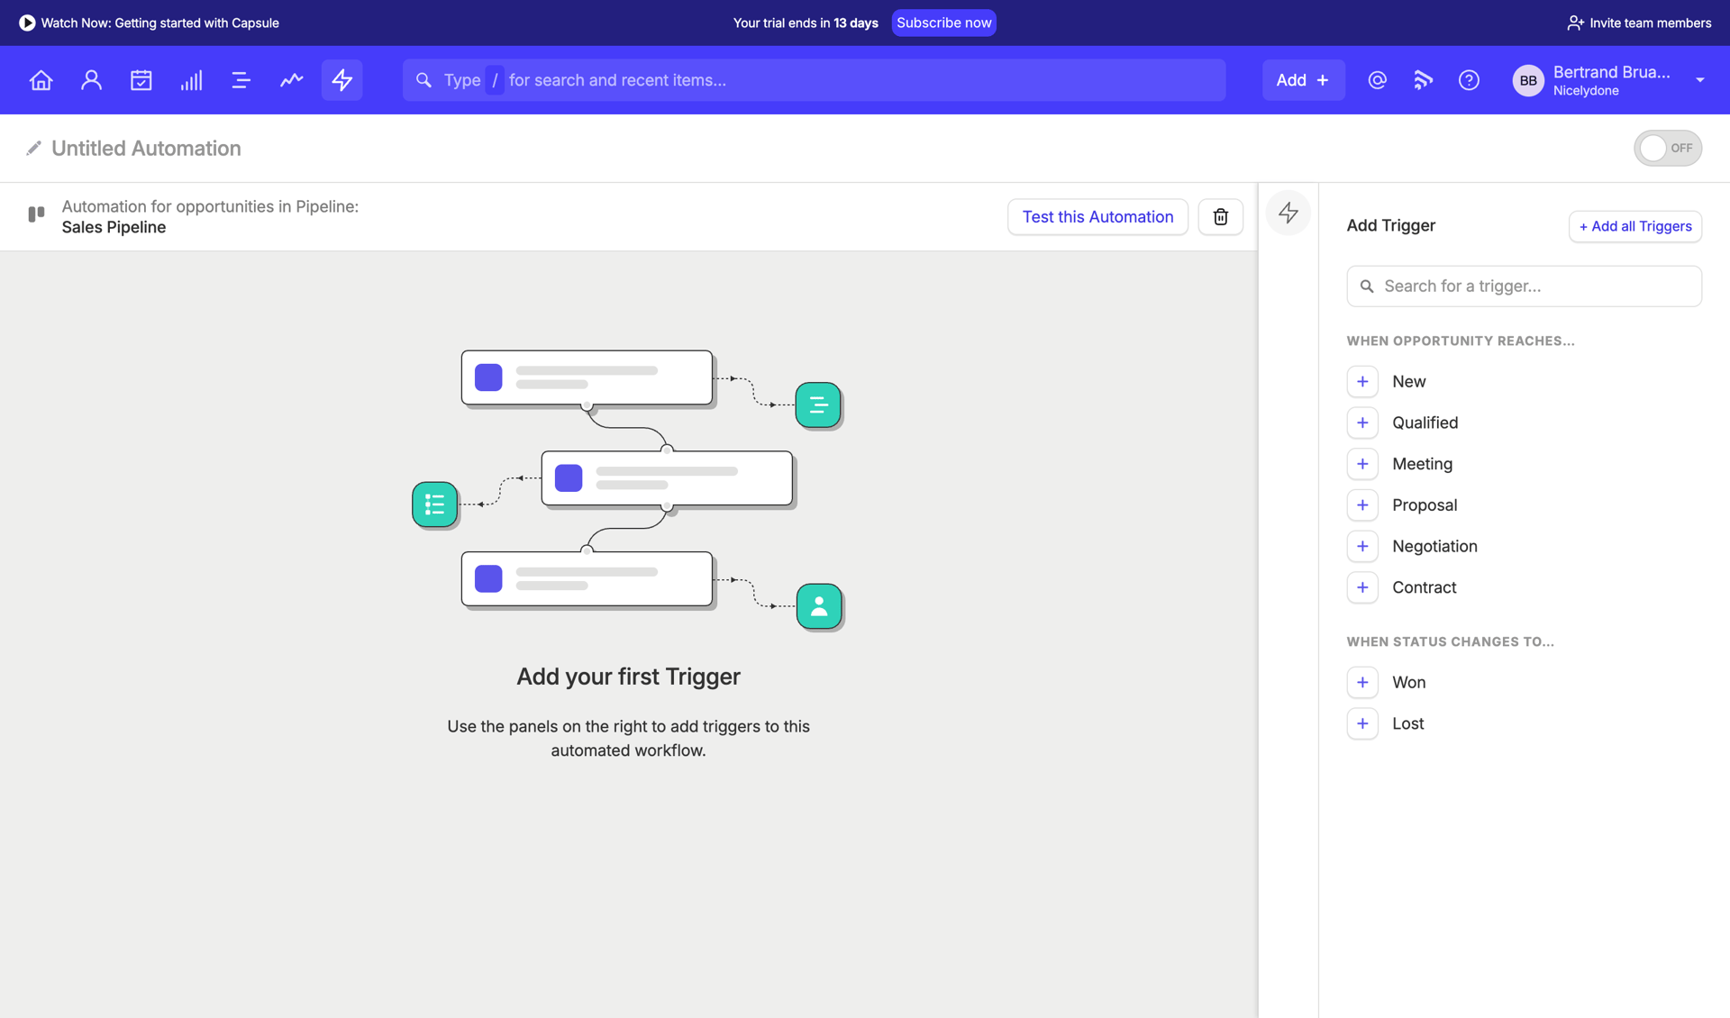Open the sales analytics bar chart icon
The height and width of the screenshot is (1018, 1730).
pyautogui.click(x=191, y=80)
